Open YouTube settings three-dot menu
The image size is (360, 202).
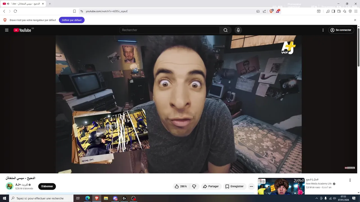click(x=323, y=30)
